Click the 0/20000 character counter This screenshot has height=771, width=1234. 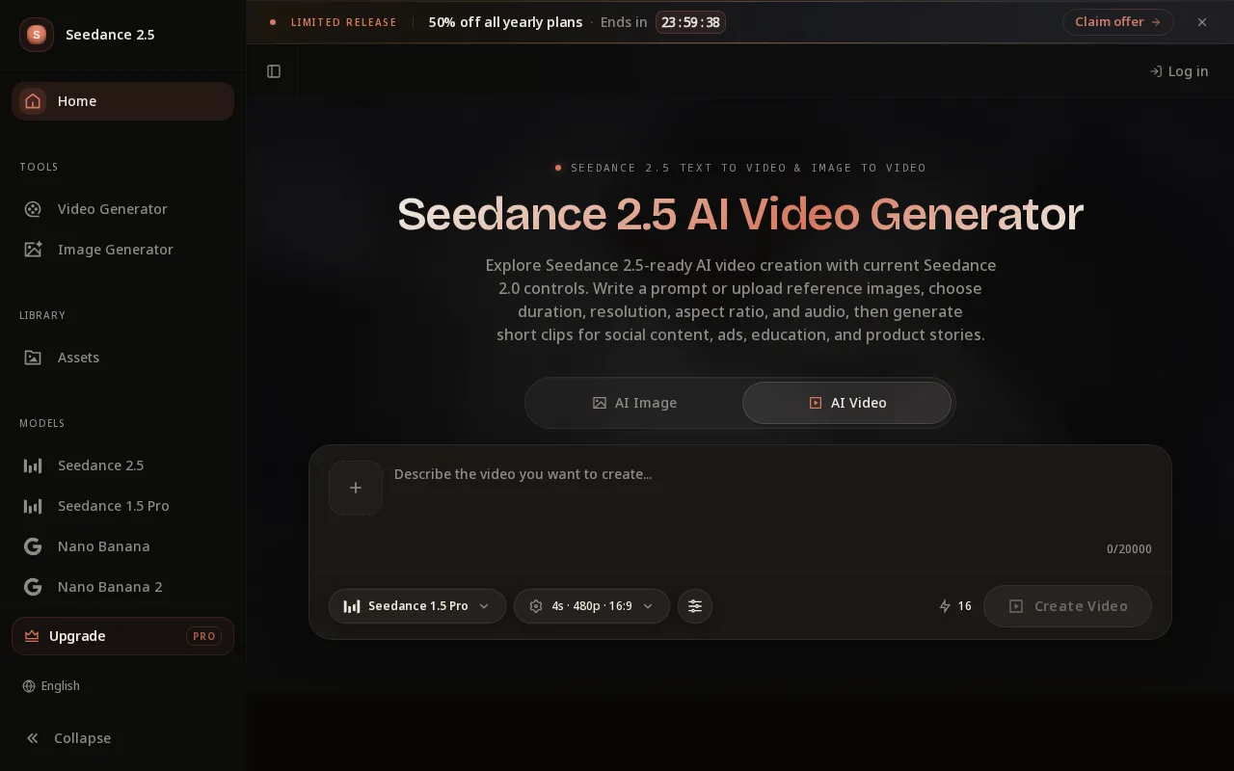tap(1129, 549)
